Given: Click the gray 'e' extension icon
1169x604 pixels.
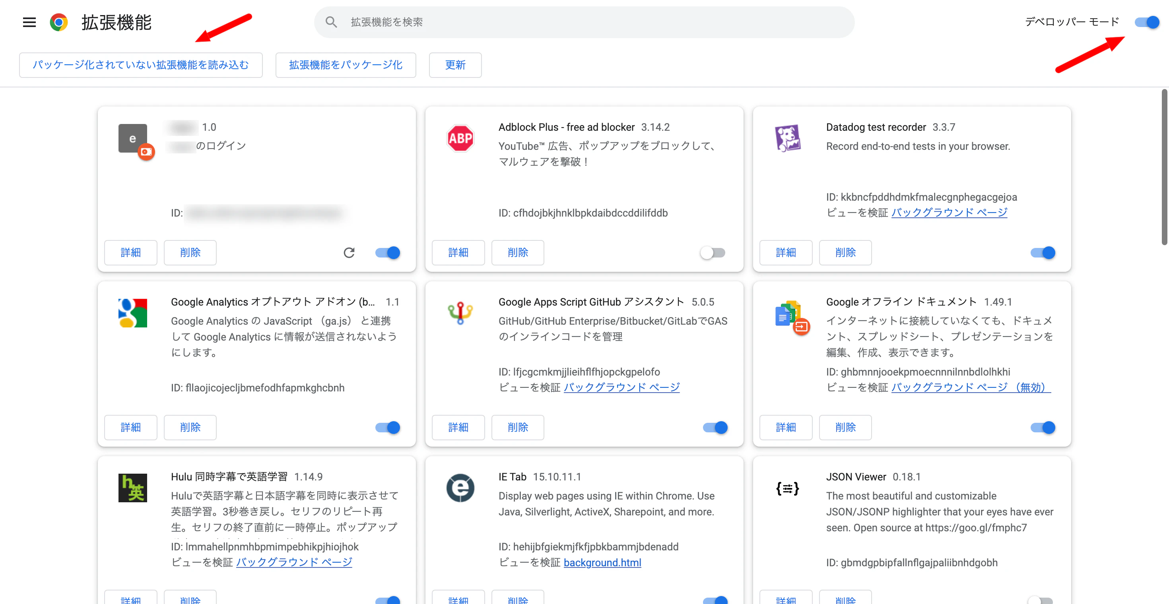Looking at the screenshot, I should coord(133,138).
